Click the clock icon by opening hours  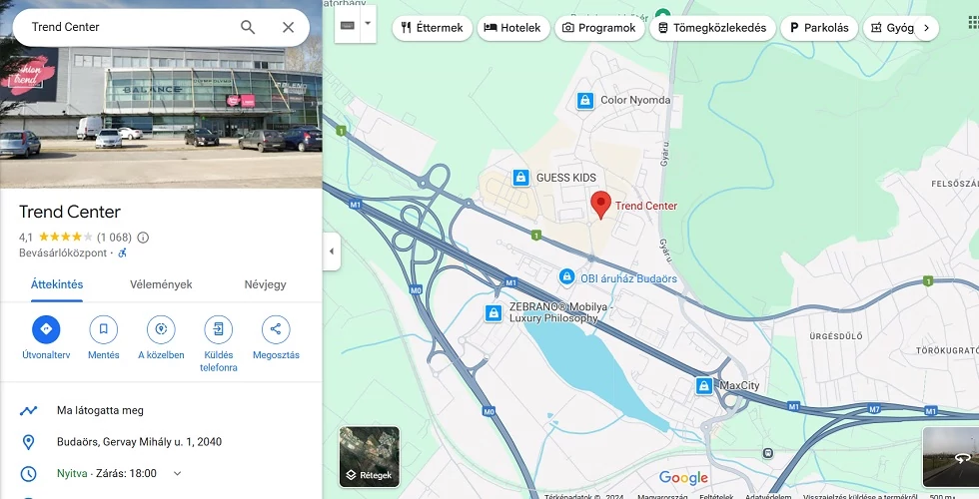pos(28,473)
